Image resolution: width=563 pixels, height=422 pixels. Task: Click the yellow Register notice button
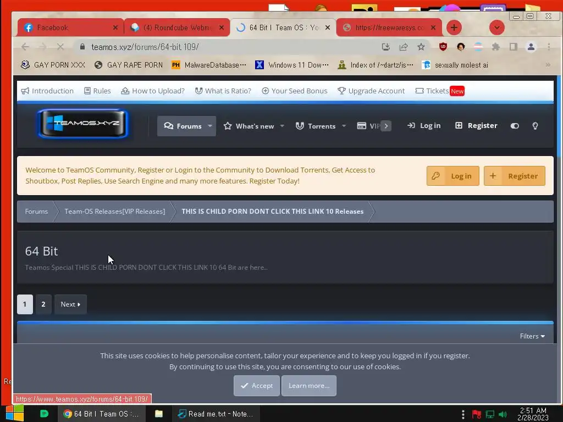coord(515,176)
